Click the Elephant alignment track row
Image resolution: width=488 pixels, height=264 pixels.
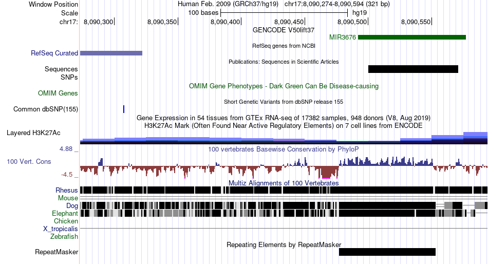[284, 213]
